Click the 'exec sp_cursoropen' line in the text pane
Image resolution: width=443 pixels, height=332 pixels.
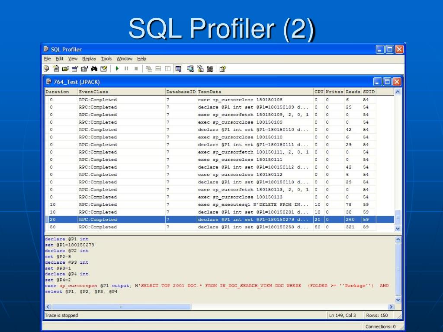pos(217,286)
